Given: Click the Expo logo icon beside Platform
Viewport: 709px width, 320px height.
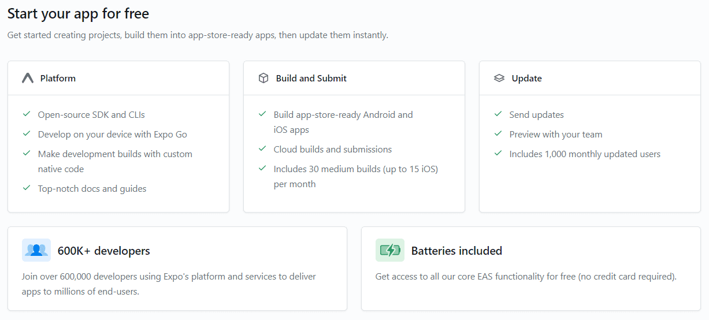Looking at the screenshot, I should (28, 78).
